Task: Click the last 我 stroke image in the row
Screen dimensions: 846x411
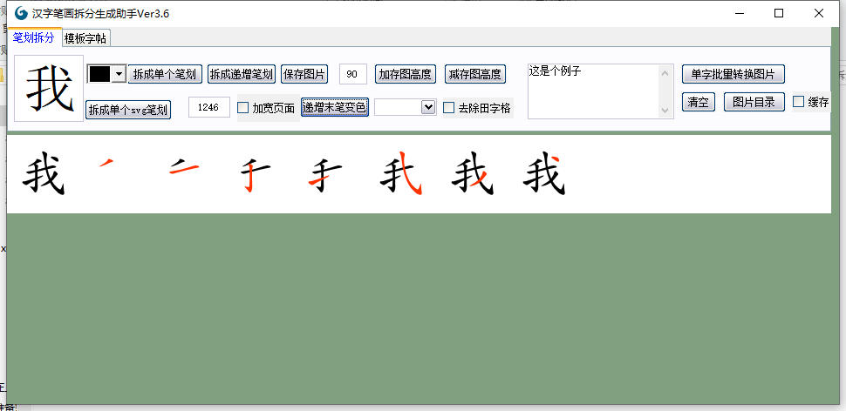Action: point(544,174)
